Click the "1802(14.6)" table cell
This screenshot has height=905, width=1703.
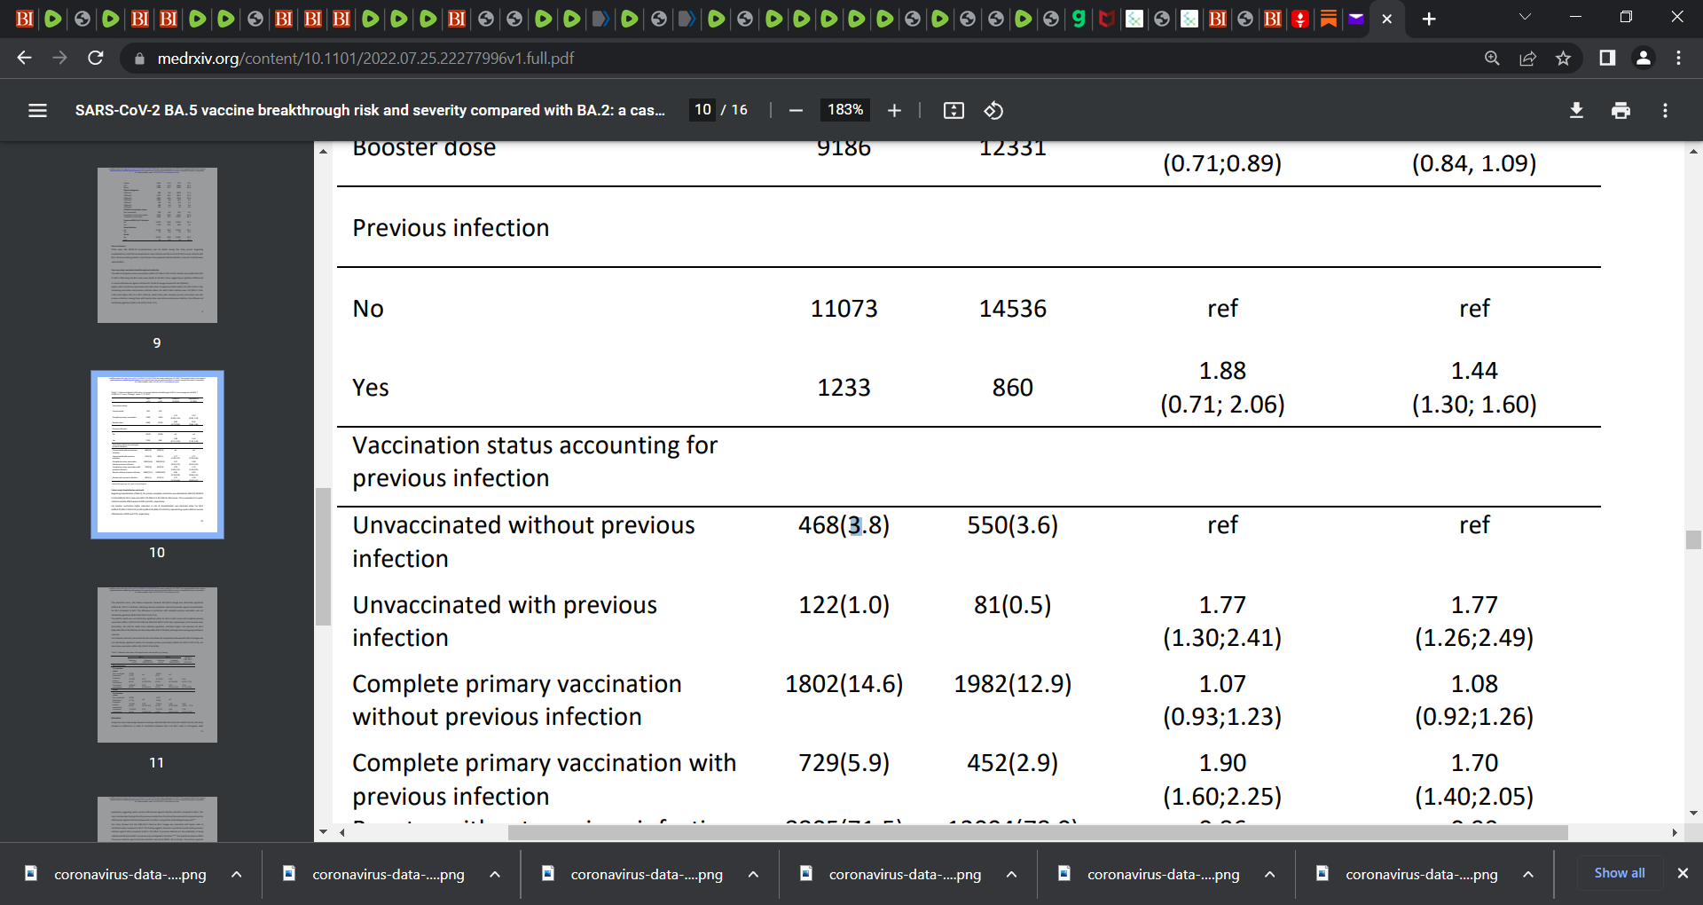point(844,684)
